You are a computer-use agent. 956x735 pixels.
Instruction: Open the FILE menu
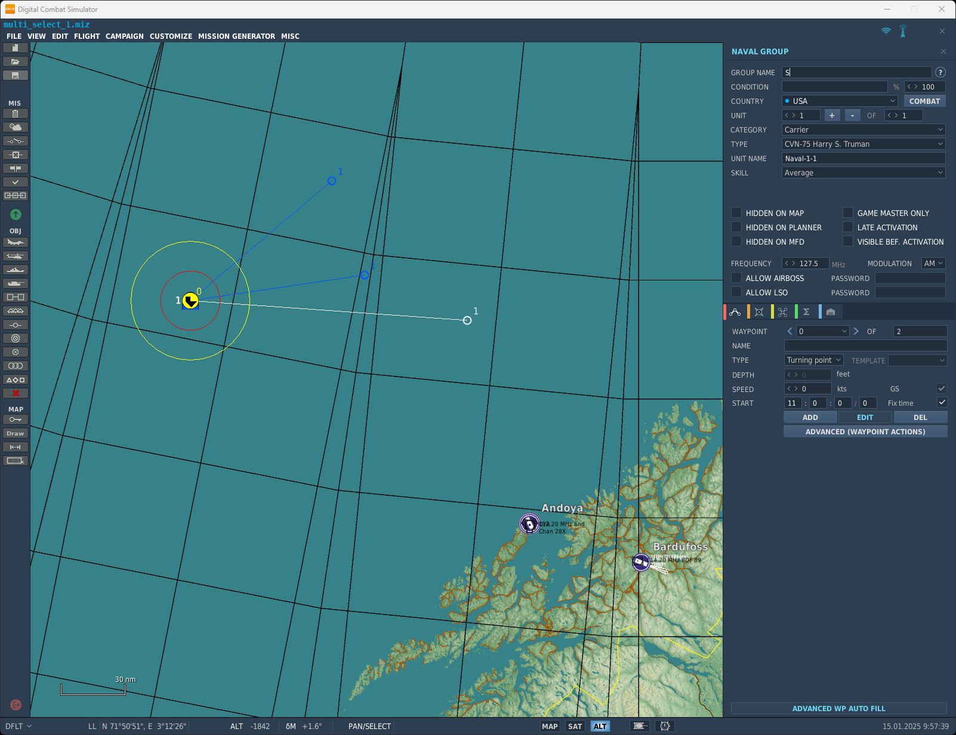[14, 36]
